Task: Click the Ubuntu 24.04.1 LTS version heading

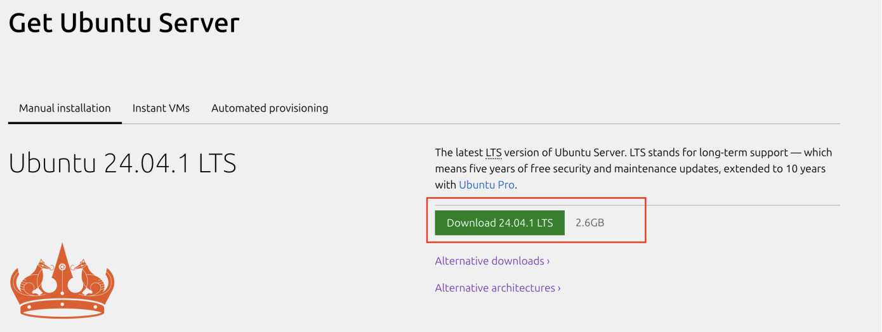Action: (x=122, y=163)
